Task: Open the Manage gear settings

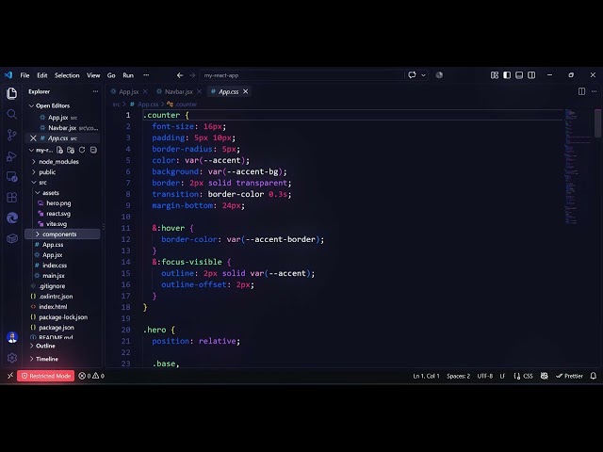Action: click(12, 358)
